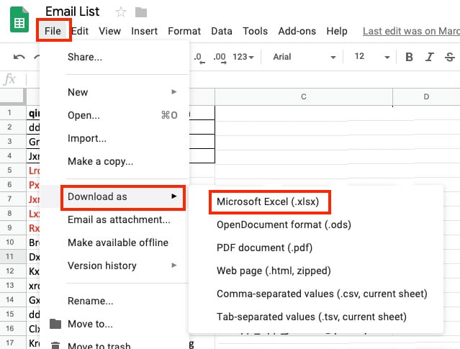Open the 123 number format dropdown
This screenshot has width=460, height=349.
click(243, 57)
